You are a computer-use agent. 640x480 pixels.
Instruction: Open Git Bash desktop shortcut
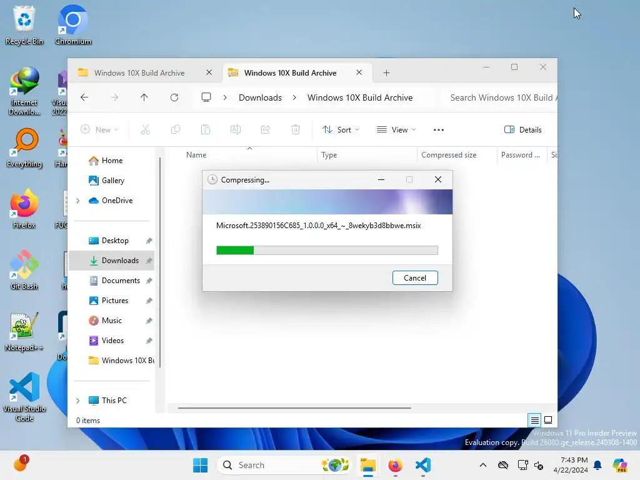point(24,270)
